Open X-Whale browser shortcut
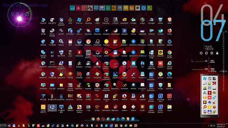 [x=160, y=32]
